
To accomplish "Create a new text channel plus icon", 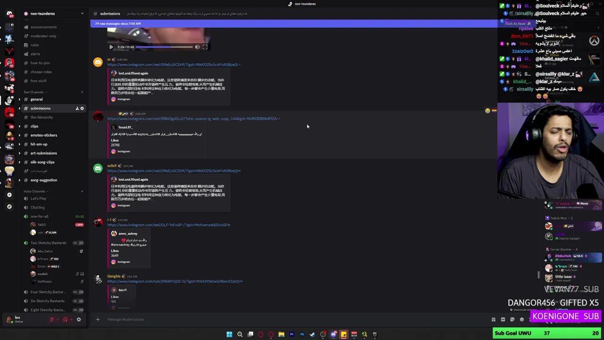I will [82, 92].
